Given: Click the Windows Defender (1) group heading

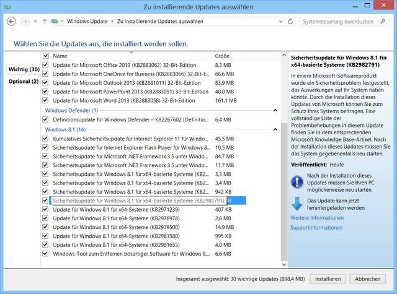Looking at the screenshot, I should (71, 110).
